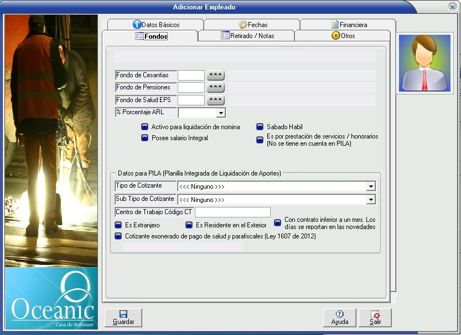
Task: Browse Fondo de Salud EPS lookup button
Action: [x=215, y=100]
